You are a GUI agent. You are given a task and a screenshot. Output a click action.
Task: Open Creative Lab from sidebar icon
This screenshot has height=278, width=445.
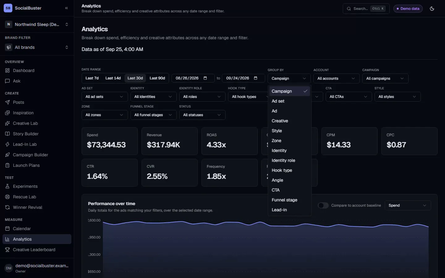pyautogui.click(x=7, y=123)
